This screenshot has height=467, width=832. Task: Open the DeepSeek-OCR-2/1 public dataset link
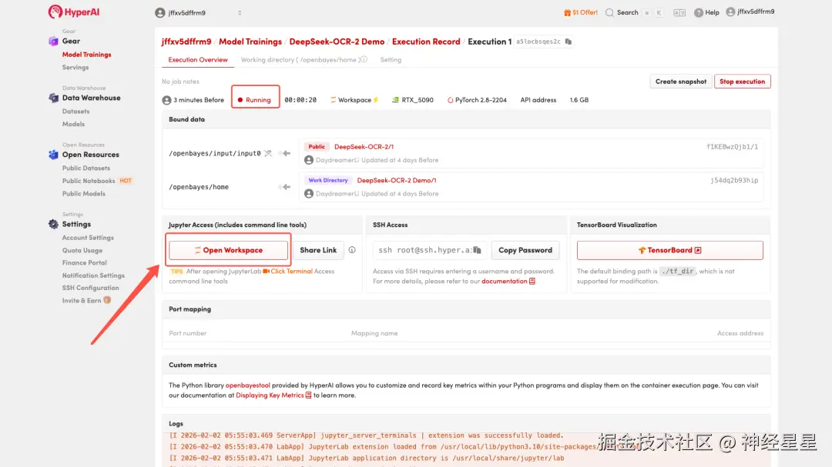[x=364, y=146]
